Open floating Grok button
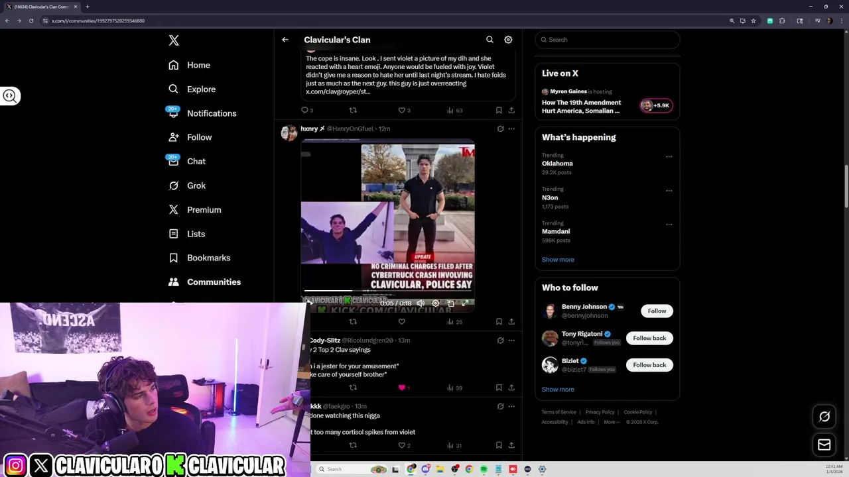Screen dimensions: 849x477 824,417
